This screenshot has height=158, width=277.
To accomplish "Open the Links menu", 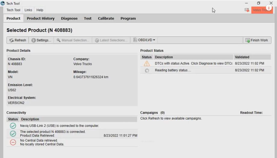I will (28, 10).
